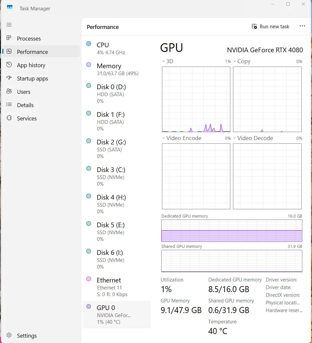Image resolution: width=312 pixels, height=343 pixels.
Task: Click the Settings gear icon
Action: 9,335
